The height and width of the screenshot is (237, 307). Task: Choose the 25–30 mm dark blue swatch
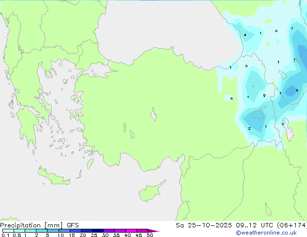point(98,231)
